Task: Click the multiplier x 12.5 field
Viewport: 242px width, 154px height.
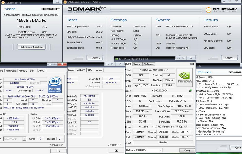Action: 13,122
